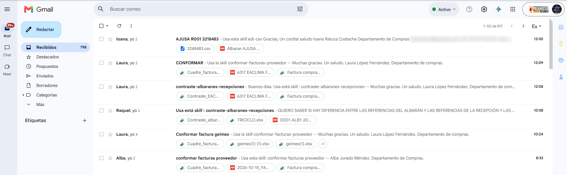Create new label plus icon
Image resolution: width=567 pixels, height=175 pixels.
pos(85,121)
